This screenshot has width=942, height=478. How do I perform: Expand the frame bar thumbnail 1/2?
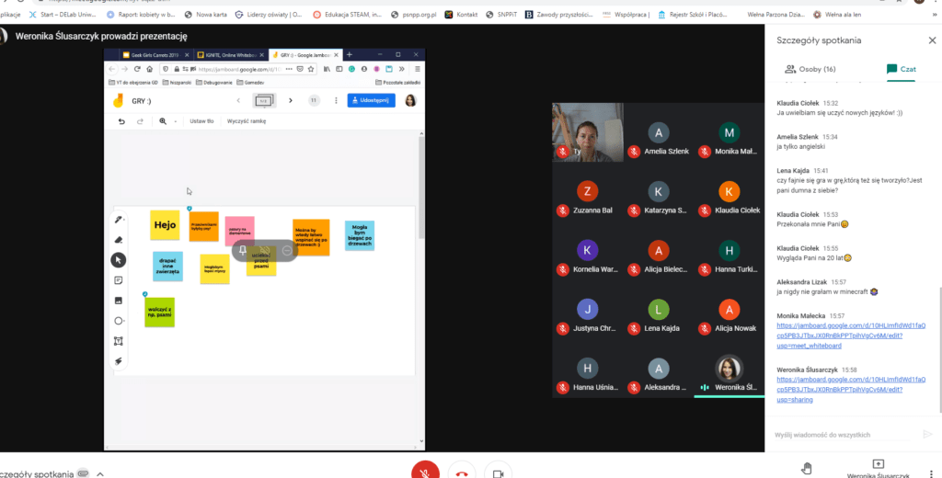[x=264, y=101]
